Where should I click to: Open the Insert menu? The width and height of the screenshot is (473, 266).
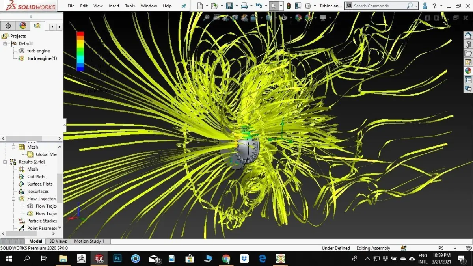114,6
